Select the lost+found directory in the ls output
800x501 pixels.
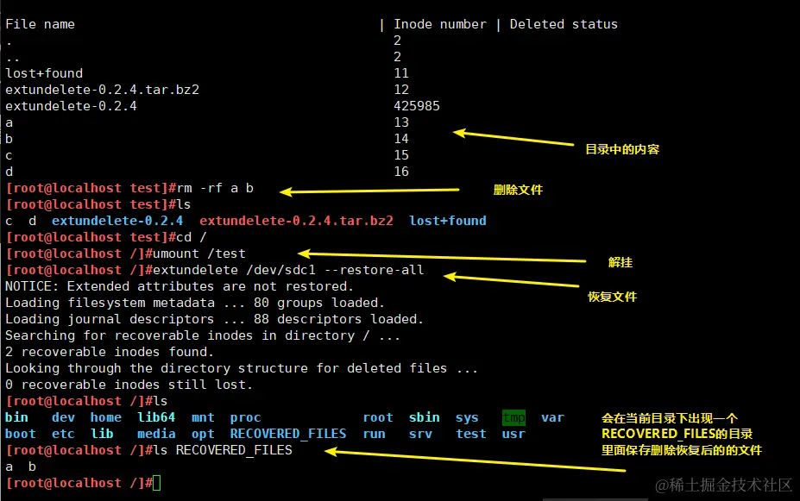447,221
